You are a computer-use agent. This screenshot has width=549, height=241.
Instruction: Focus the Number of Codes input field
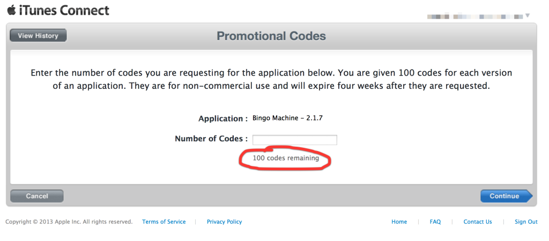294,140
